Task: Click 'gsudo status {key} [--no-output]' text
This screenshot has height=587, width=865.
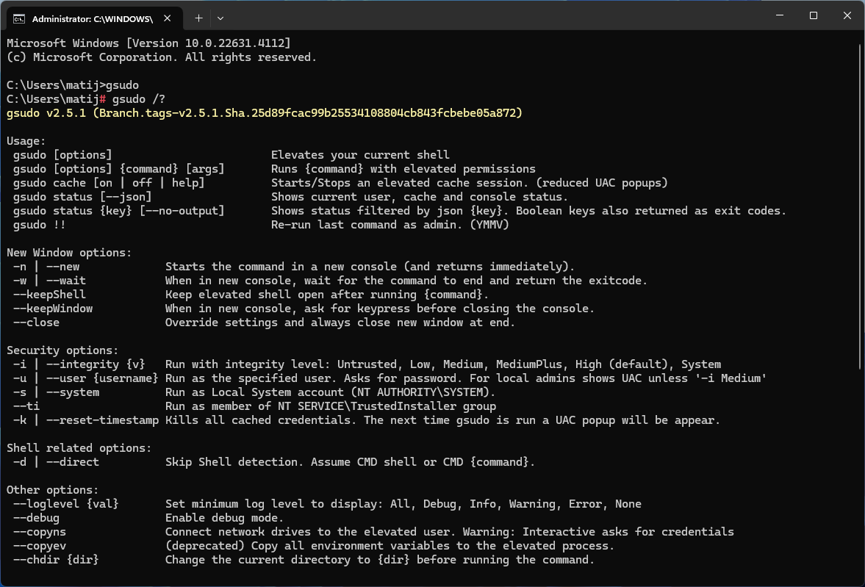Action: [x=118, y=211]
